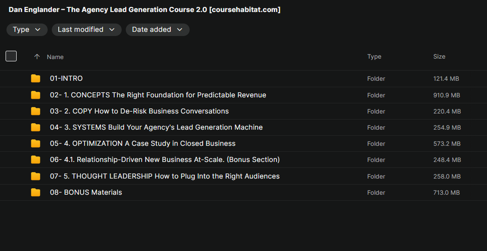Open the 01-INTRO folder name link
The width and height of the screenshot is (487, 251).
pyautogui.click(x=66, y=78)
